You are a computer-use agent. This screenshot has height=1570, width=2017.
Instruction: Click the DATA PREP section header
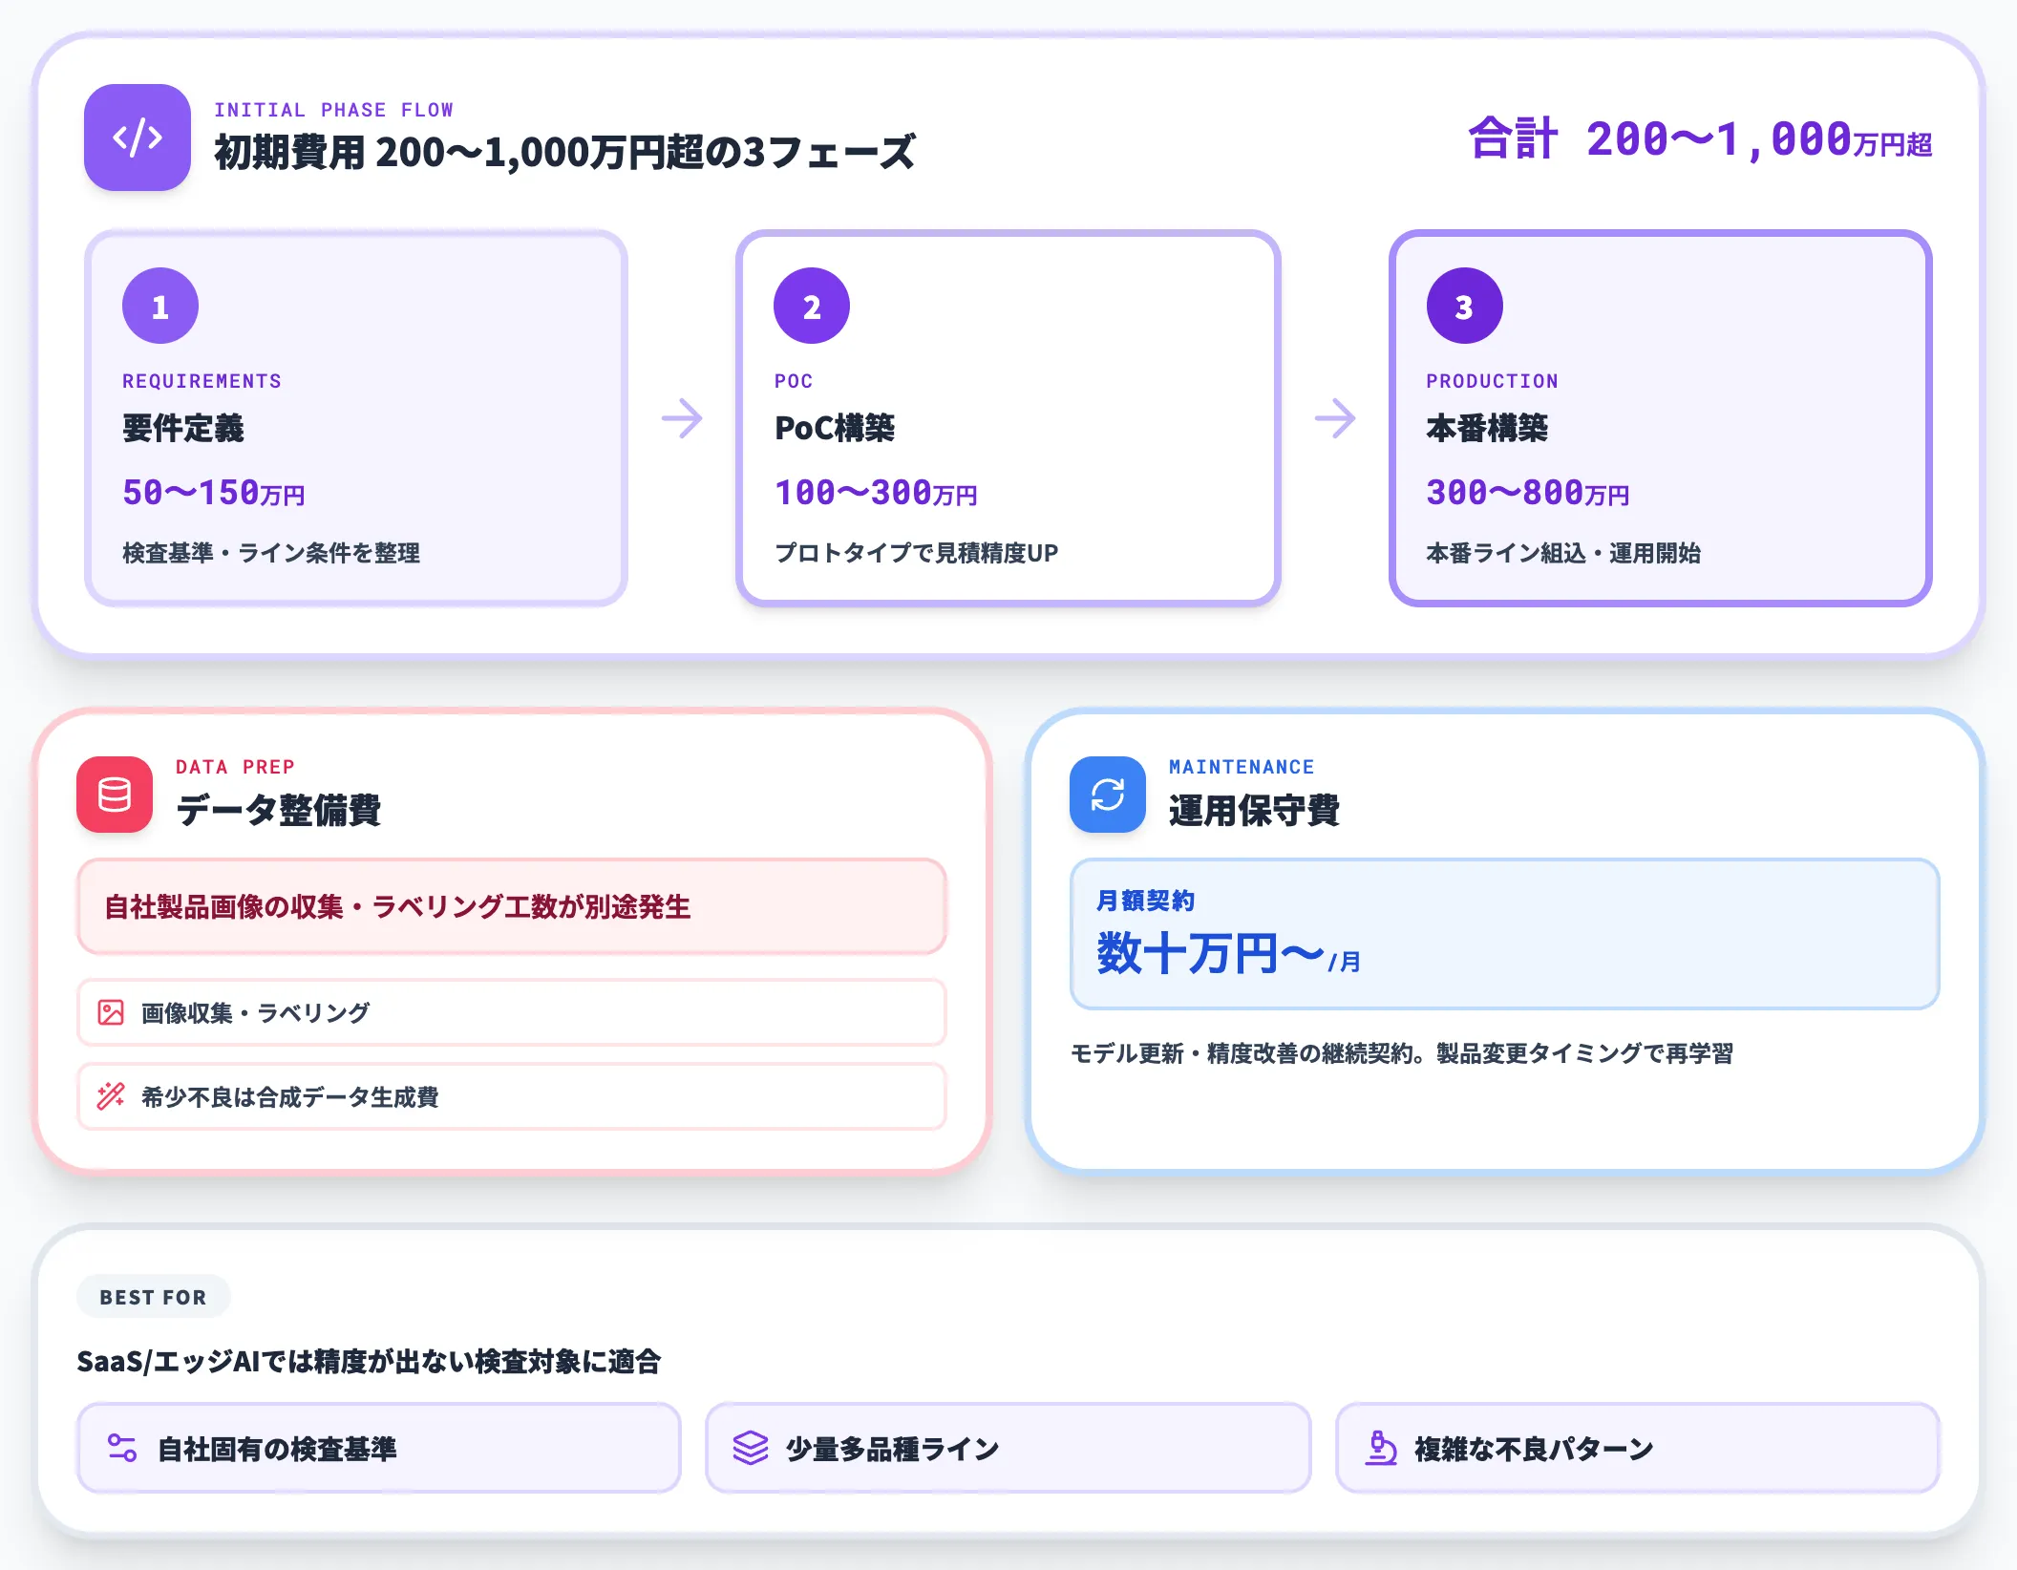pos(235,766)
